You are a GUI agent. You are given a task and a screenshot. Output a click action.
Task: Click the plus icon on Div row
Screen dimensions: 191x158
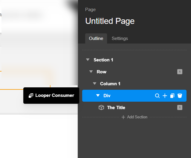tap(165, 96)
